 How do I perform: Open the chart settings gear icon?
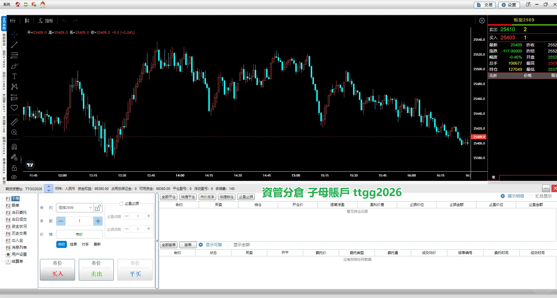click(x=482, y=21)
